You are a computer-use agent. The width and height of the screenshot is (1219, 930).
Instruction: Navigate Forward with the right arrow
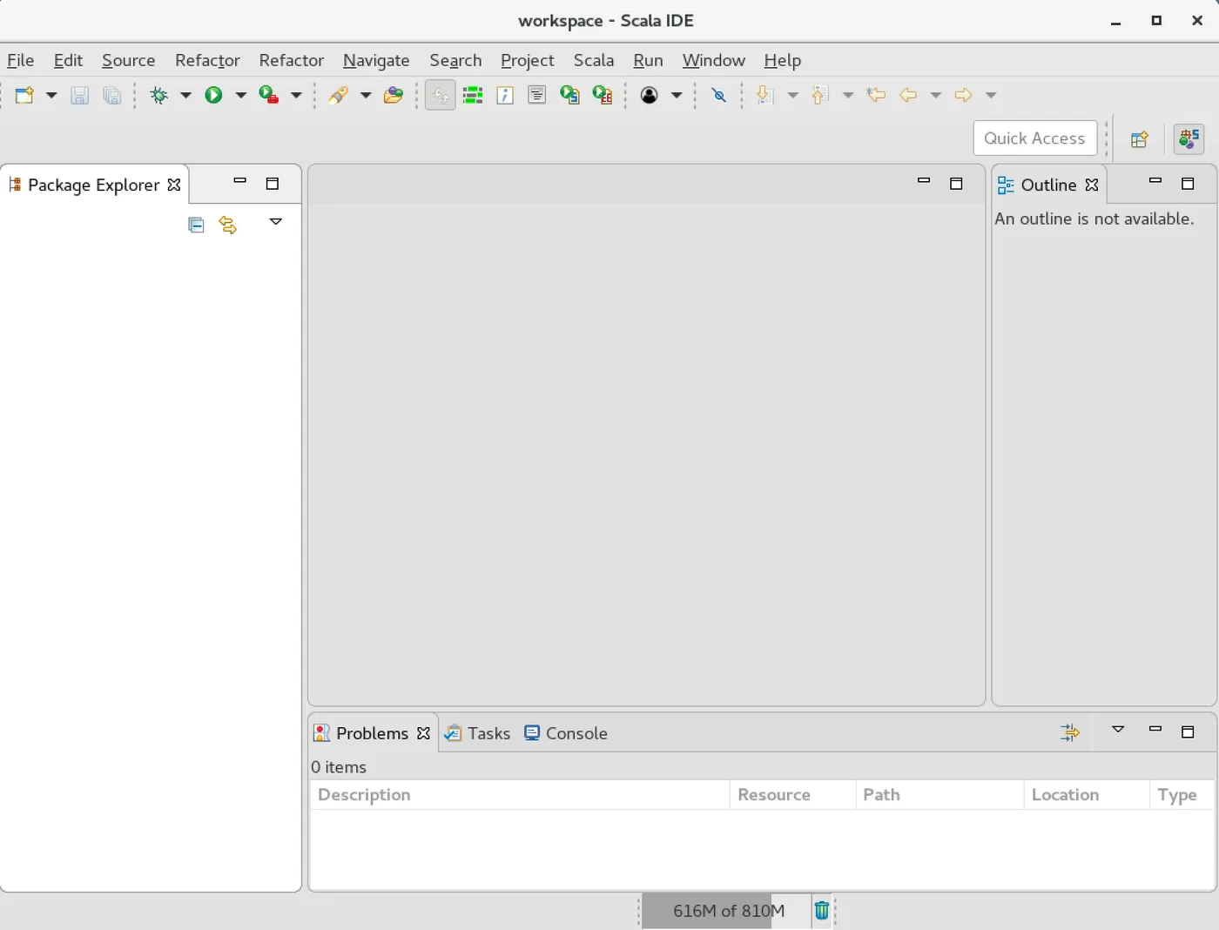coord(963,95)
